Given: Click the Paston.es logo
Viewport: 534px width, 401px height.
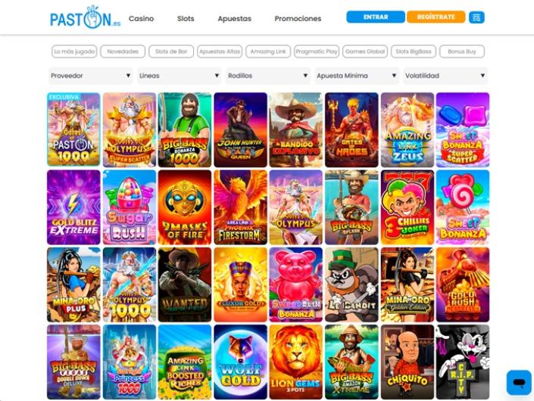Looking at the screenshot, I should pyautogui.click(x=85, y=17).
